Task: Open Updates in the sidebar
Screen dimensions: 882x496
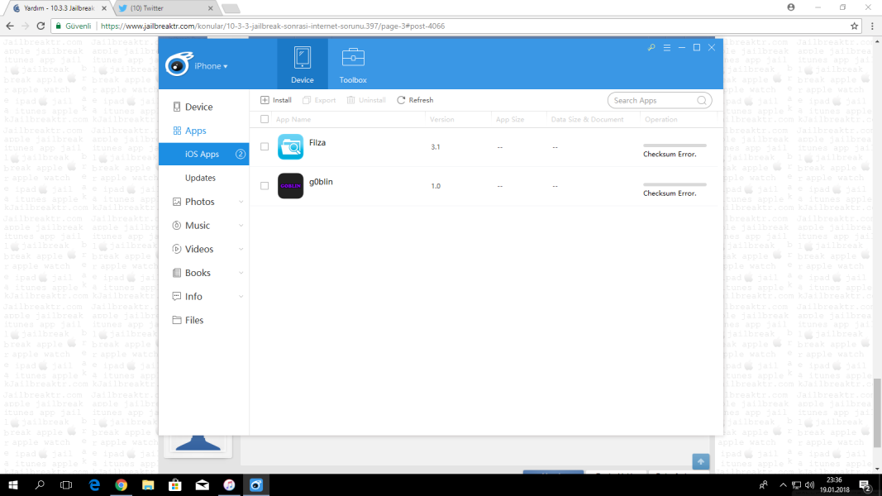Action: (x=200, y=178)
